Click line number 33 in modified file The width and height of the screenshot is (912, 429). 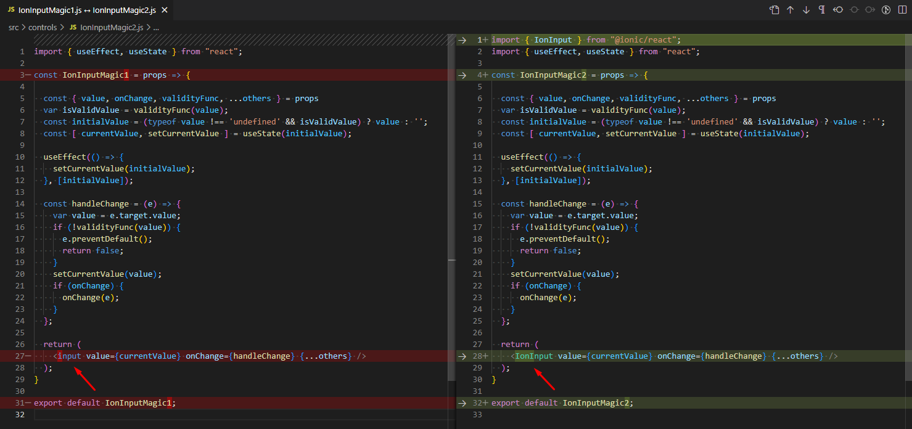[x=478, y=415]
